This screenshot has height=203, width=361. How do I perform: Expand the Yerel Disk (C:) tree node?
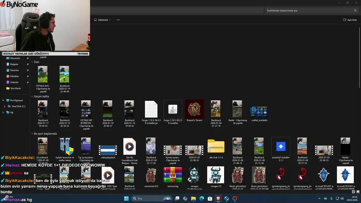pyautogui.click(x=5, y=106)
